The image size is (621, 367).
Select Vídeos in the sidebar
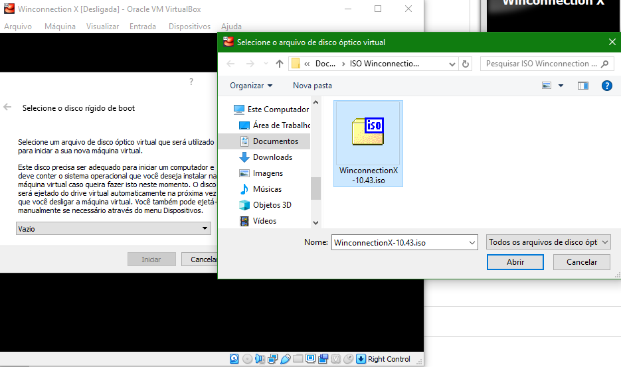[x=258, y=221]
